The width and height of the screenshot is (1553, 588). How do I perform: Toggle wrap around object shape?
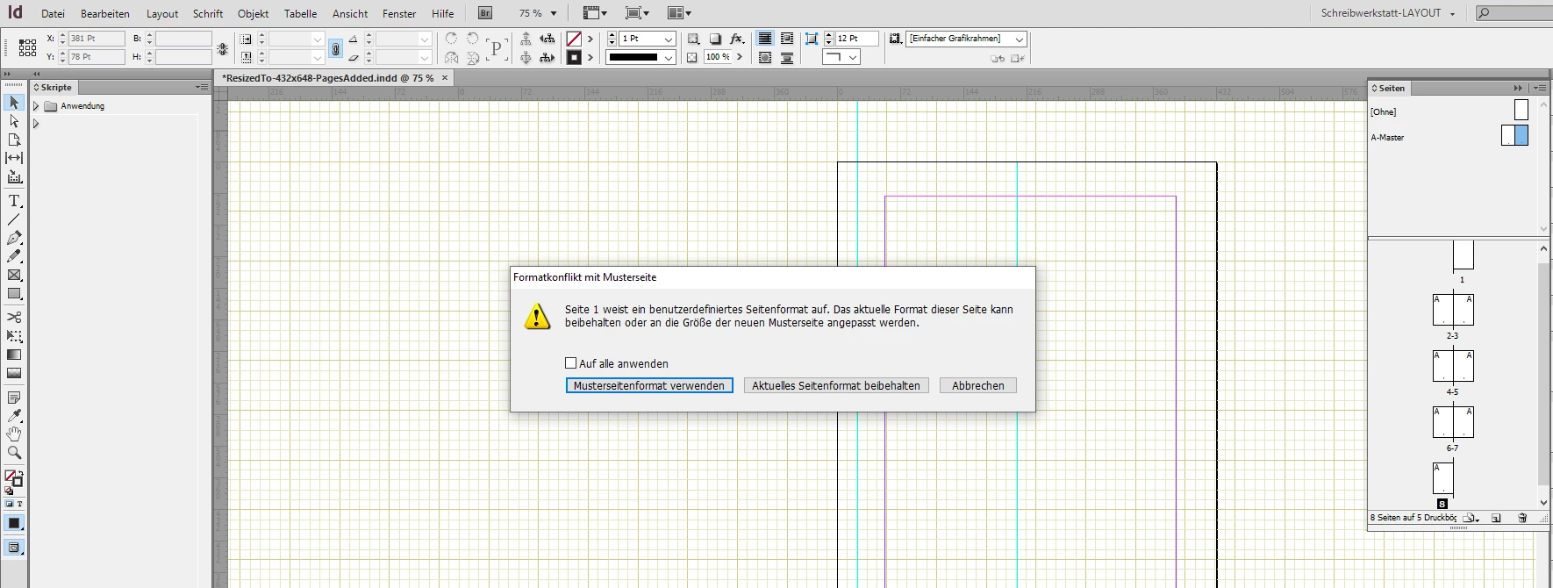tap(765, 58)
